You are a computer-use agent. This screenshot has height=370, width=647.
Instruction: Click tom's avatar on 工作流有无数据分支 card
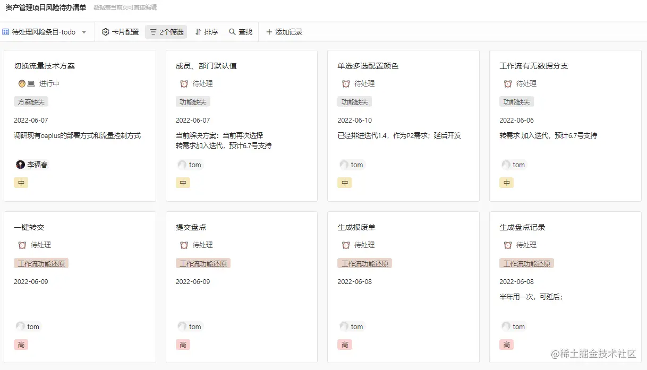[x=506, y=165]
